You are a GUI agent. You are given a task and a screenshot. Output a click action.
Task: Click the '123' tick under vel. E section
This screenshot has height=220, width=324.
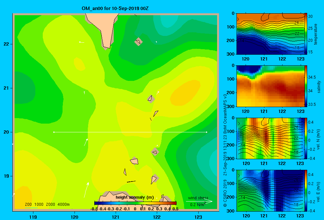[x=300, y=216]
